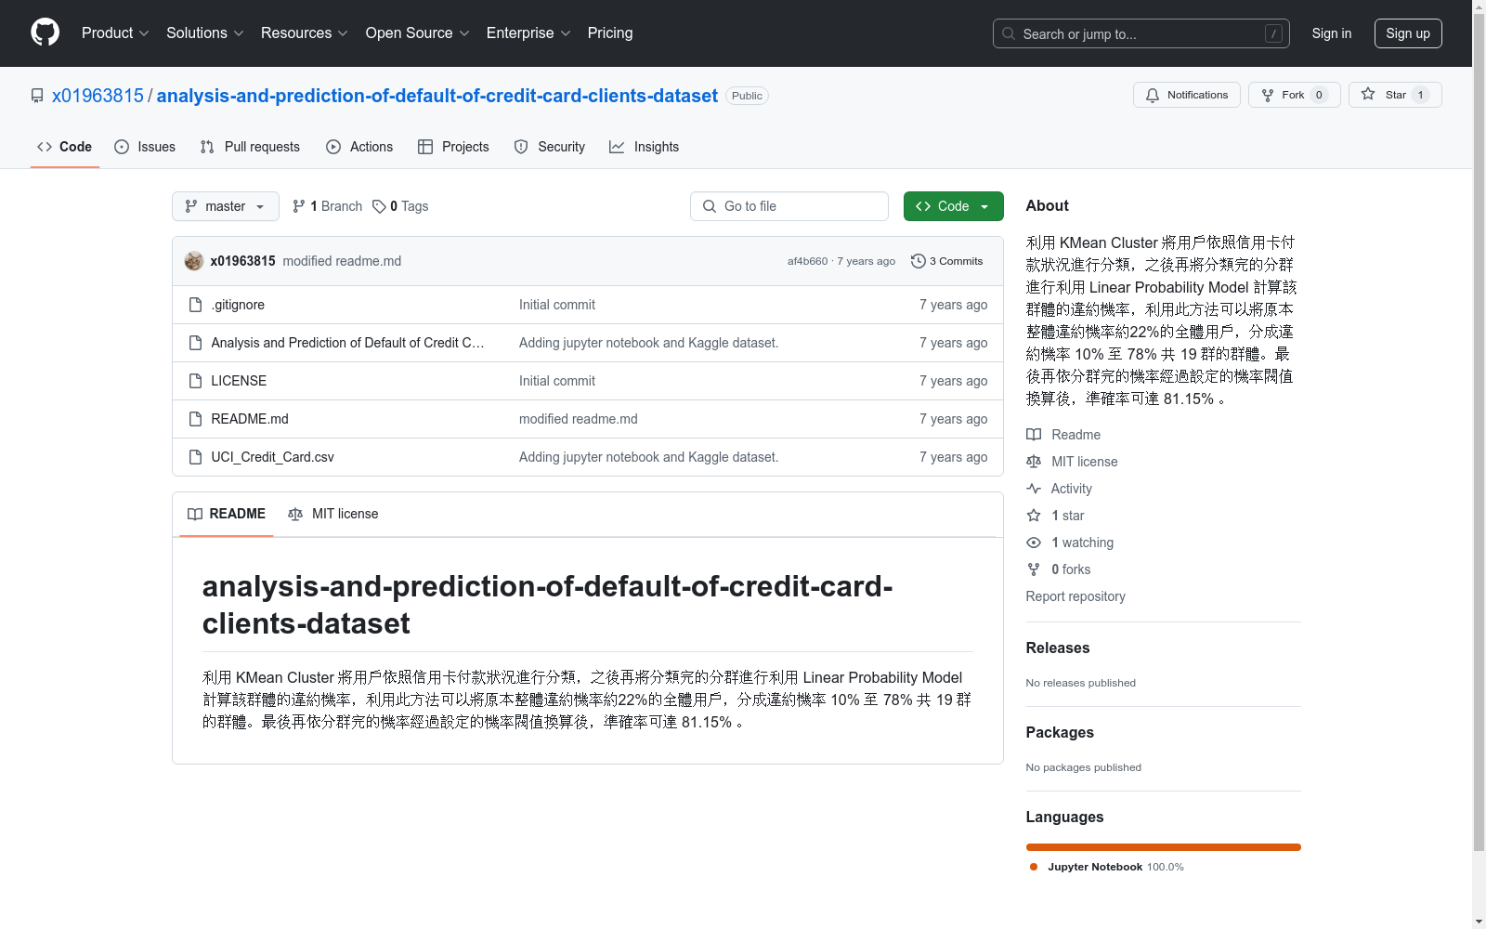View the 1 watching link
Image resolution: width=1486 pixels, height=929 pixels.
click(x=1070, y=543)
